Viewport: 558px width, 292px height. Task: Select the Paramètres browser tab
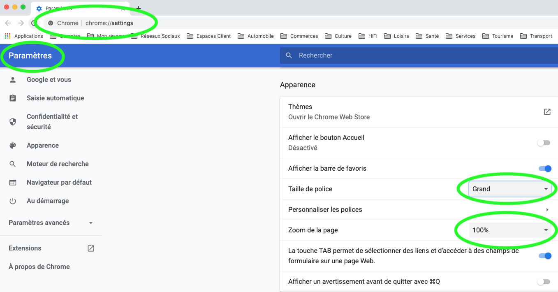pyautogui.click(x=80, y=8)
